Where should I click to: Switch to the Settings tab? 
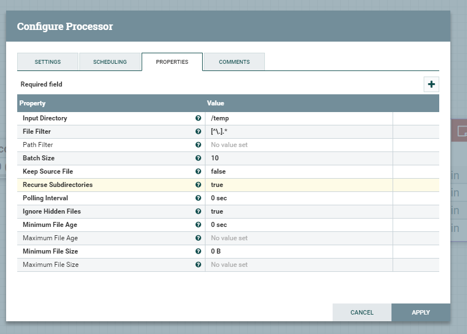point(48,62)
